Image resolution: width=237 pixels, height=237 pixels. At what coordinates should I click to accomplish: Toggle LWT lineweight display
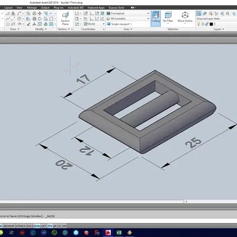(x=44, y=226)
